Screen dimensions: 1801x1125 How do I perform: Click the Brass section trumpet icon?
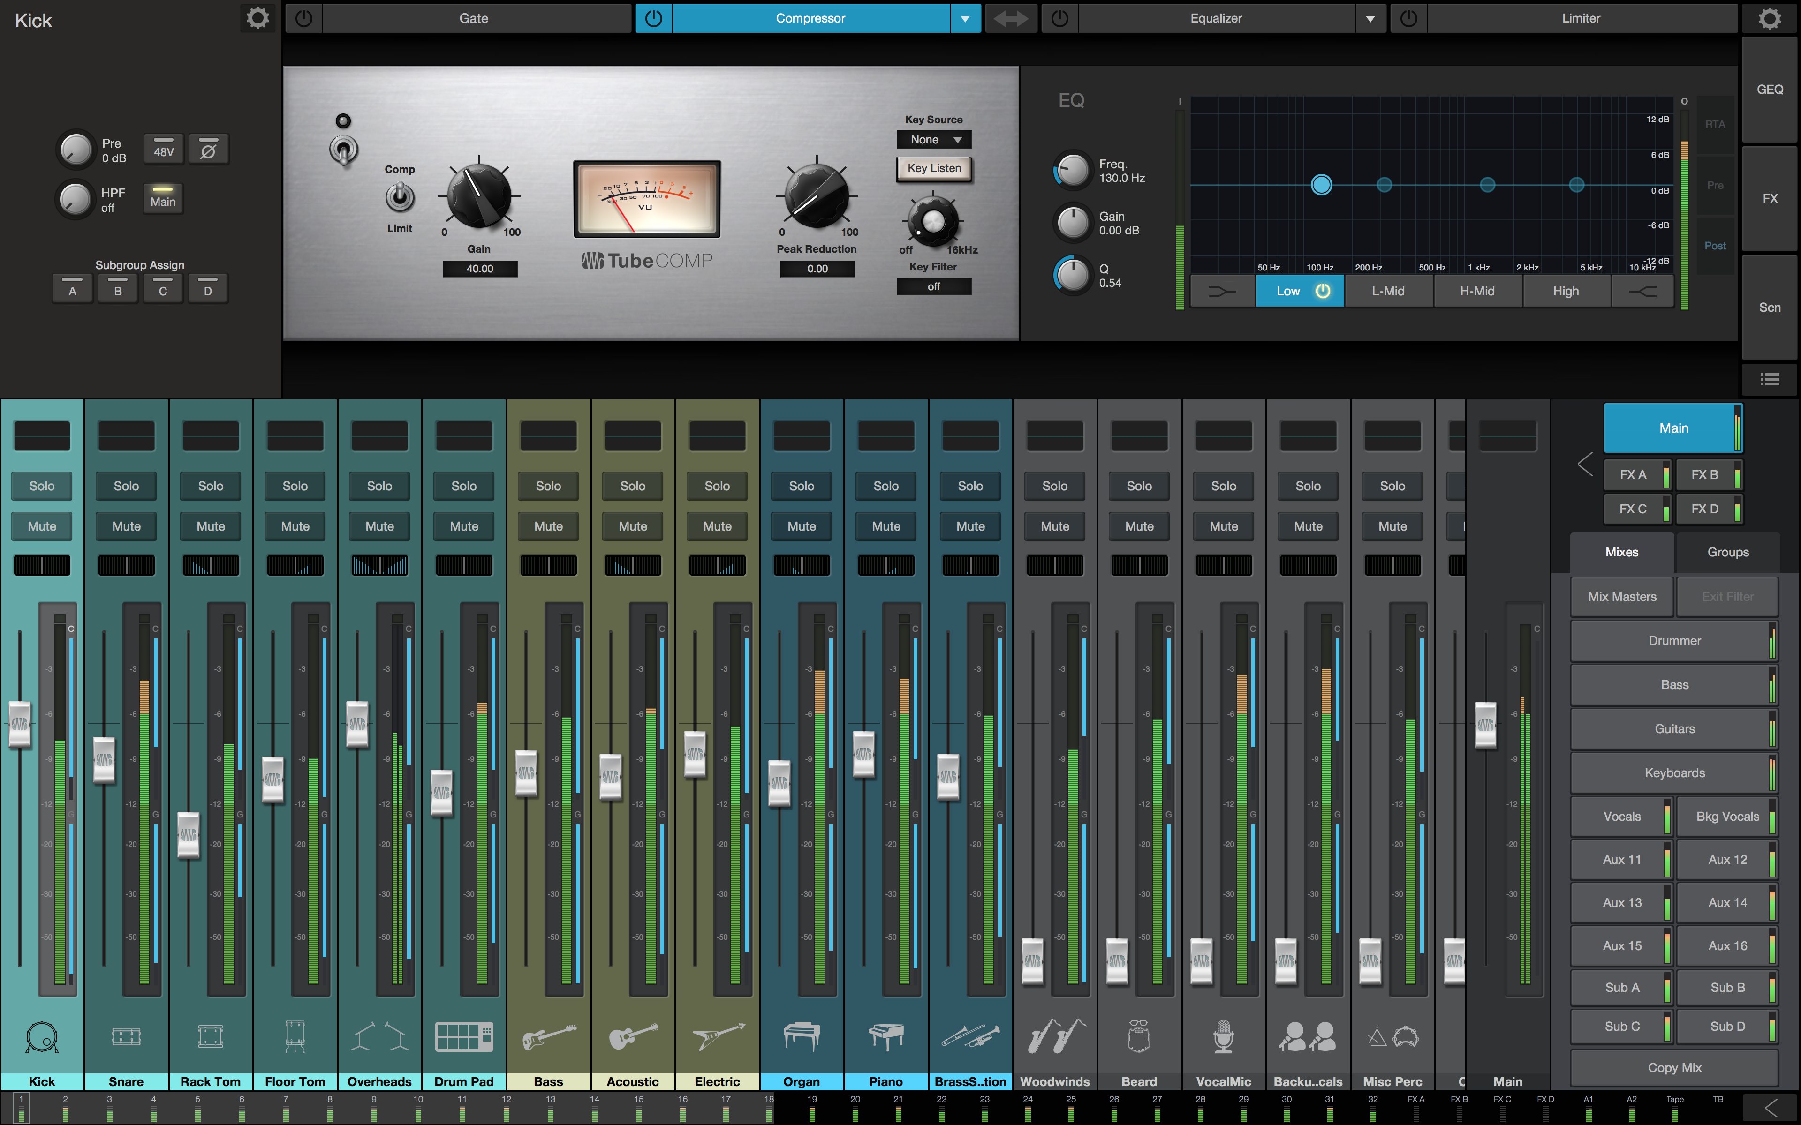[x=970, y=1036]
